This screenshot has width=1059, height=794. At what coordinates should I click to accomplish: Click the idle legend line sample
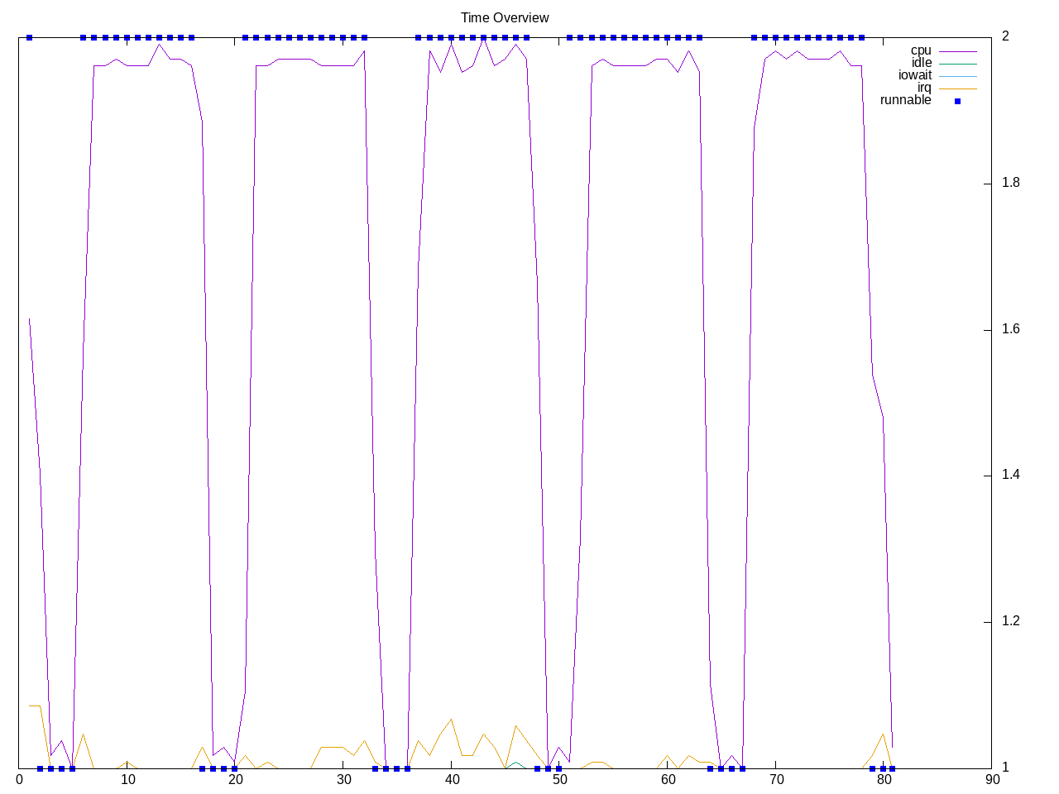pyautogui.click(x=957, y=64)
